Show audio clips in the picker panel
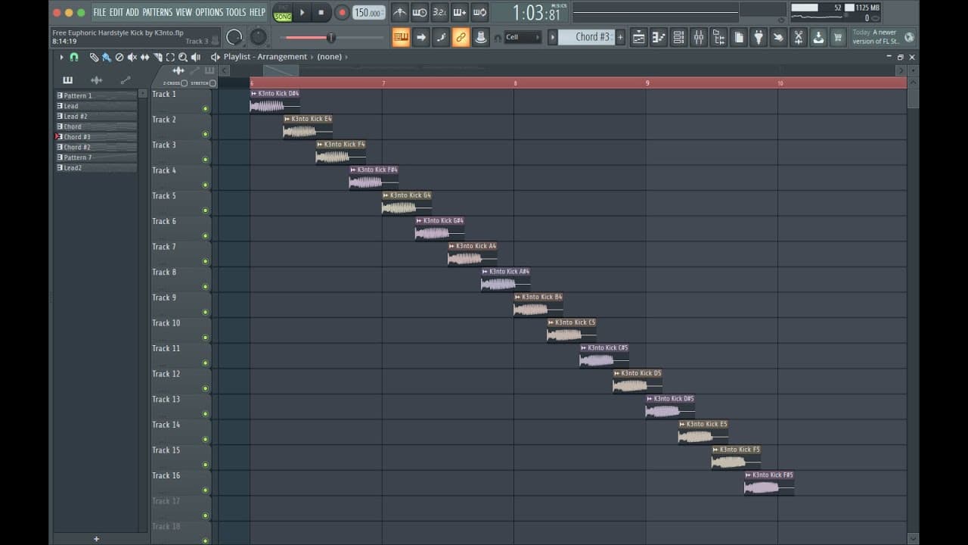Screen dimensions: 968x545 [x=96, y=80]
